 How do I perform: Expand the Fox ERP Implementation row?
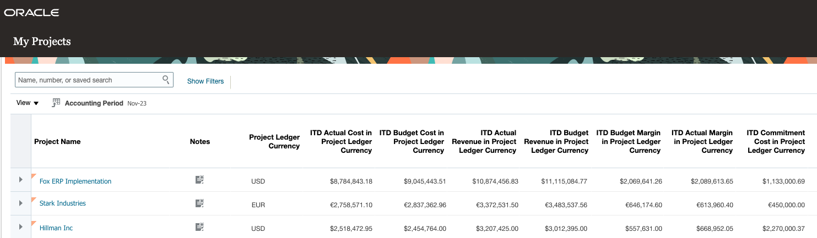pos(21,180)
